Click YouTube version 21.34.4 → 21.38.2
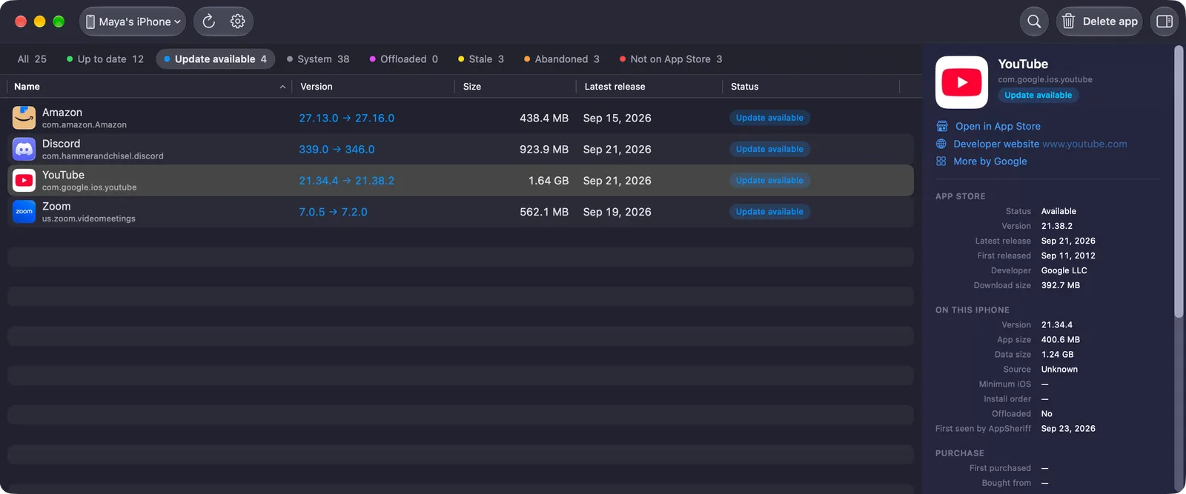 346,180
